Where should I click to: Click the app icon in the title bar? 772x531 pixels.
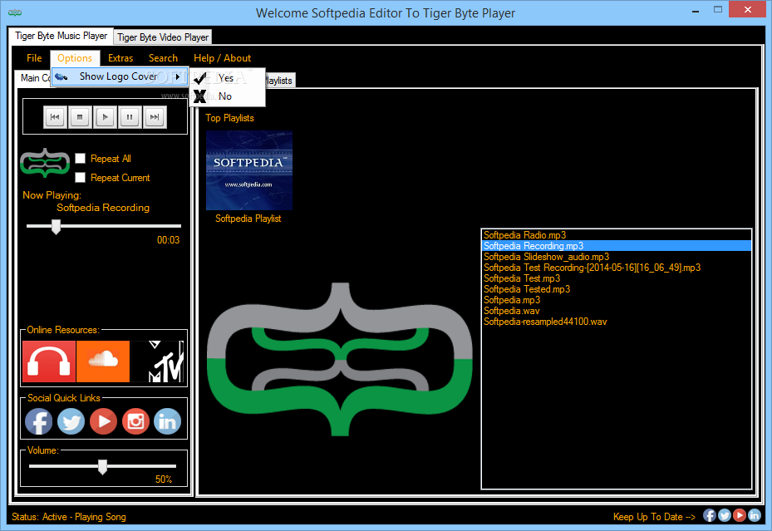coord(15,12)
